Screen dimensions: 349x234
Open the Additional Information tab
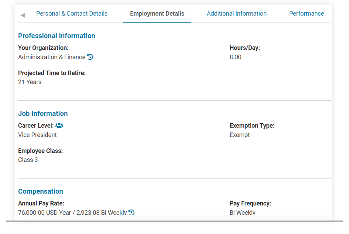(237, 13)
